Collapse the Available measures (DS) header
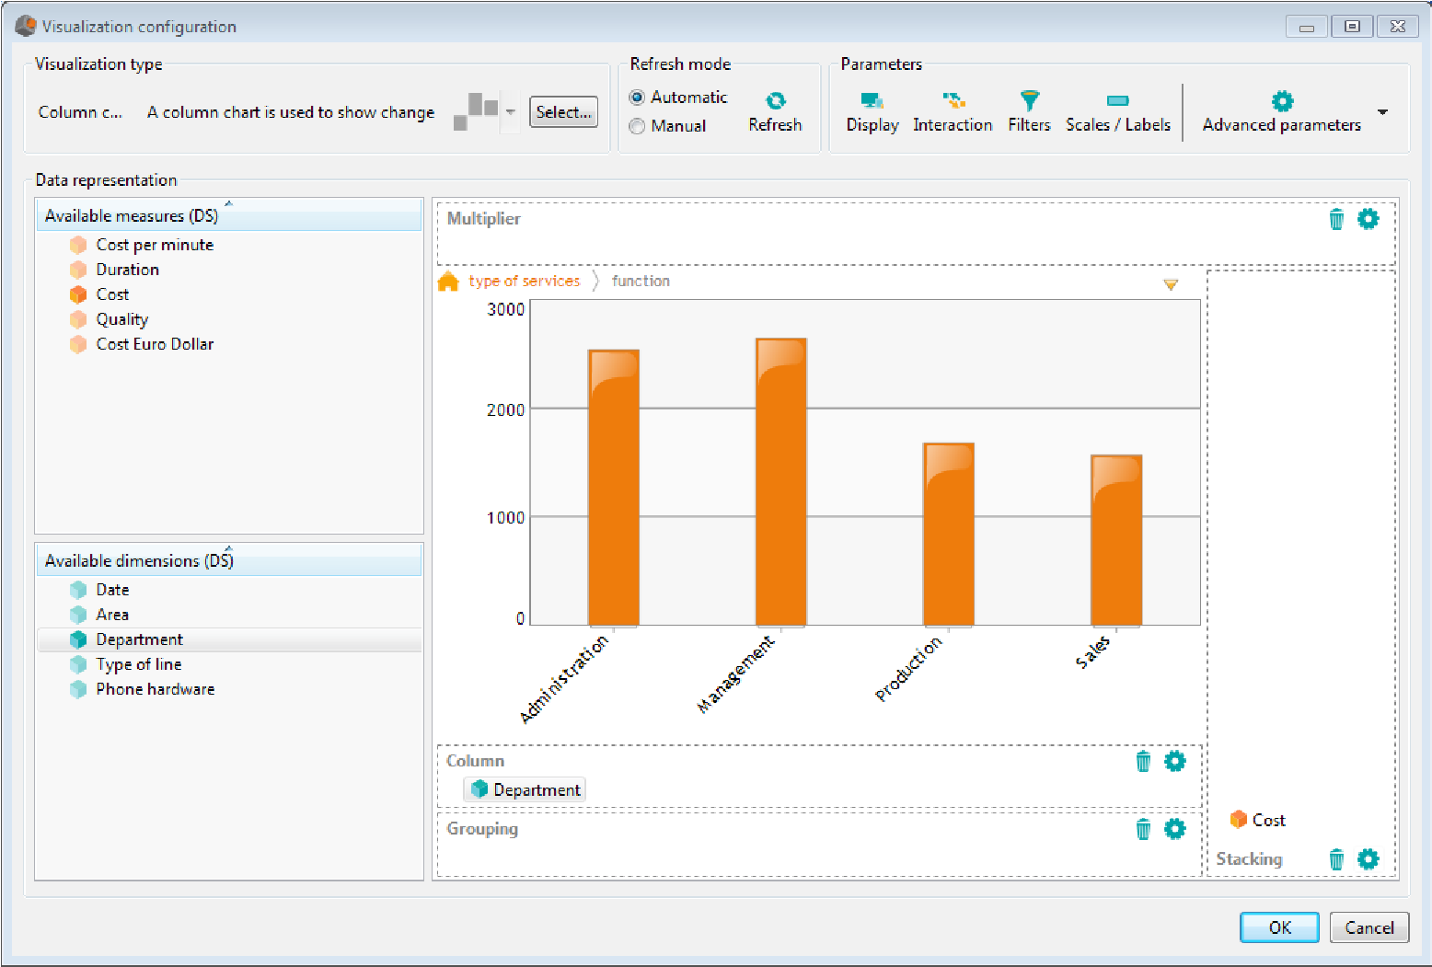This screenshot has width=1432, height=967. point(229,215)
